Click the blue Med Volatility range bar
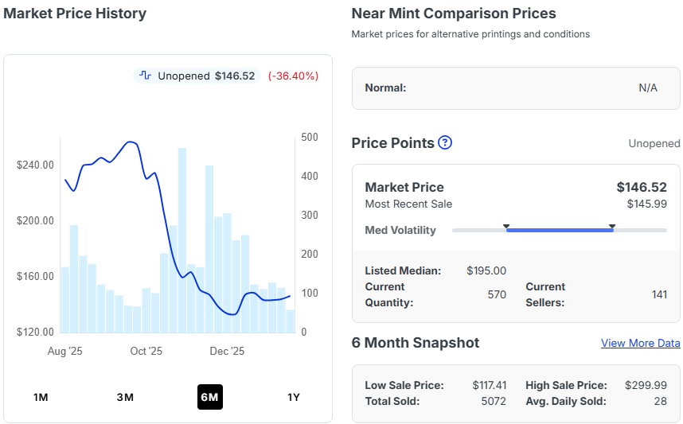683x424 pixels. point(559,231)
